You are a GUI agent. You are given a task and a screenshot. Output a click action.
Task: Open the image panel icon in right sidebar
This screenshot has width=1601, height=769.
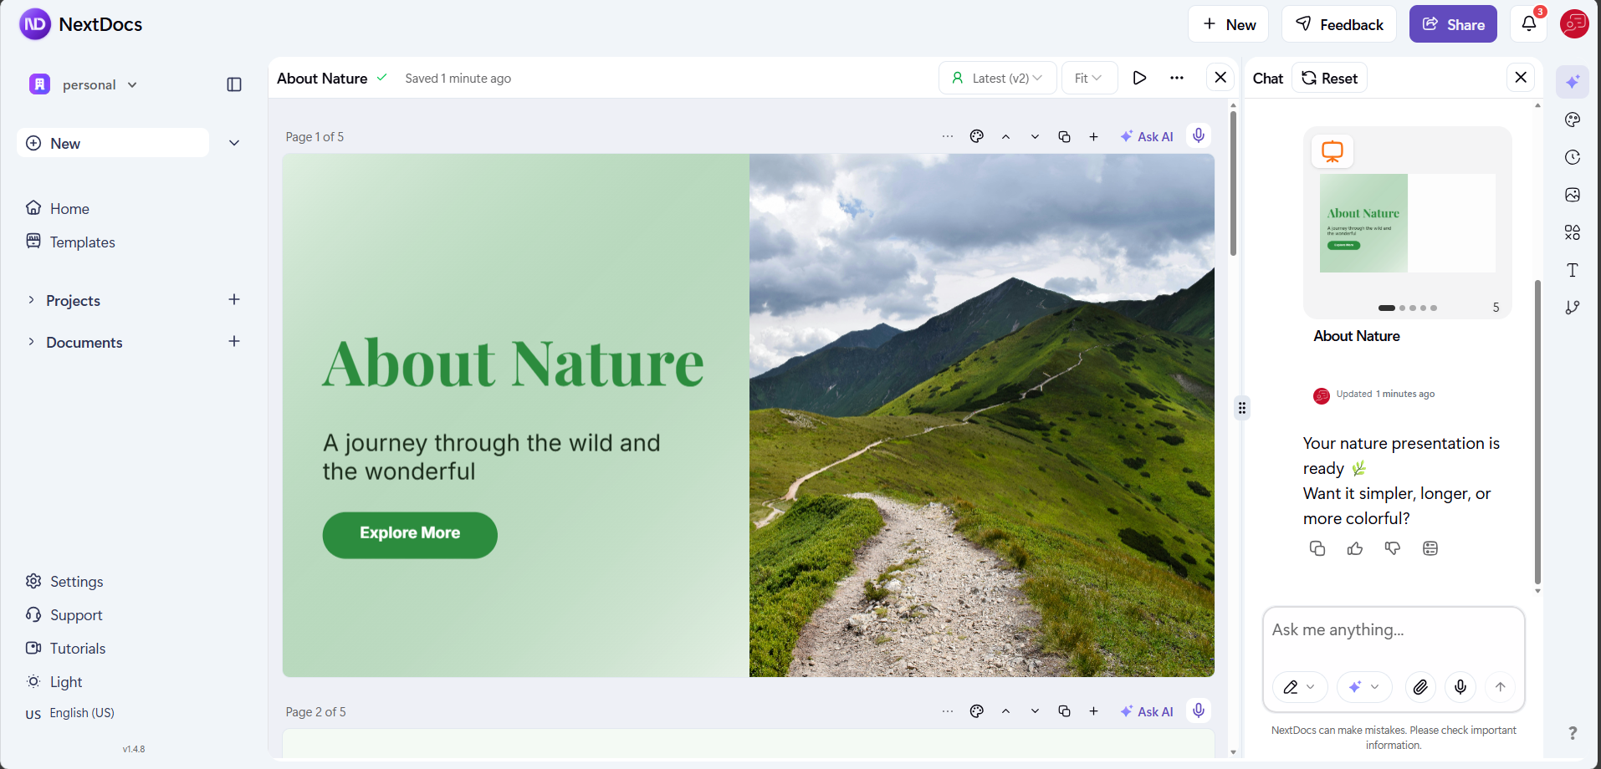(x=1573, y=195)
